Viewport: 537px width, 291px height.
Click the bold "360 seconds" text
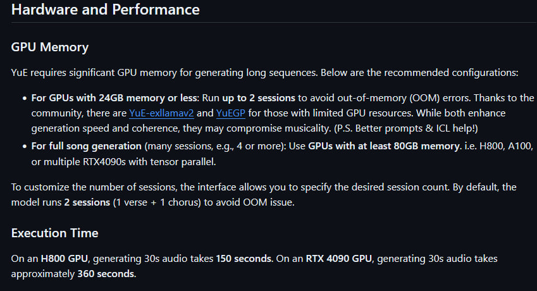(x=106, y=274)
